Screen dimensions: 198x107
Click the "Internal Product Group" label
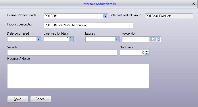tap(126, 15)
